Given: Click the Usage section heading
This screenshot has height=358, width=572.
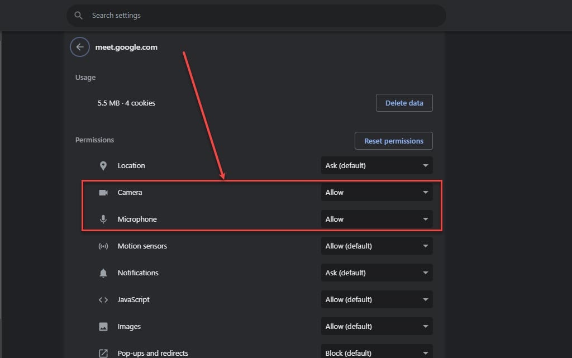Looking at the screenshot, I should tap(85, 77).
